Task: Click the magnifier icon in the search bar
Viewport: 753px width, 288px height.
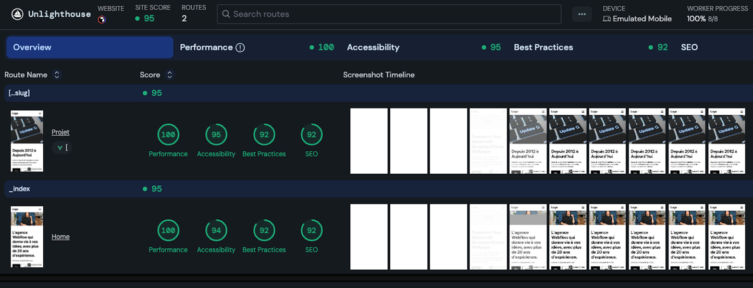Action: pos(226,14)
